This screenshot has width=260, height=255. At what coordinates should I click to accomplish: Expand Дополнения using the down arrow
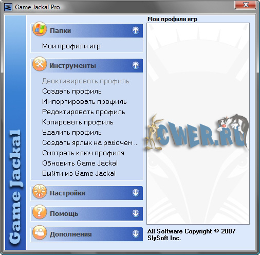[136, 234]
